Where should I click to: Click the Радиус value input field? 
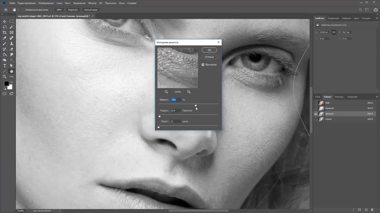tap(175, 110)
